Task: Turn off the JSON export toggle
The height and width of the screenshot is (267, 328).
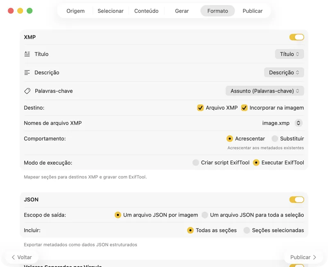Action: click(x=296, y=199)
